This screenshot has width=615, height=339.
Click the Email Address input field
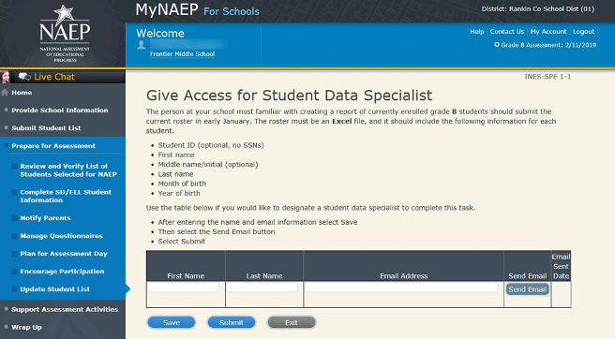401,287
